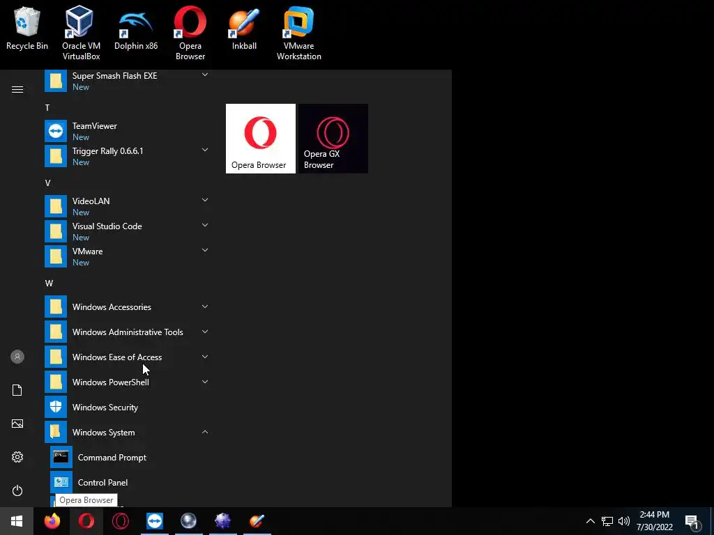Open VMware Workstation desktop shortcut
The width and height of the screenshot is (714, 535).
coord(298,33)
